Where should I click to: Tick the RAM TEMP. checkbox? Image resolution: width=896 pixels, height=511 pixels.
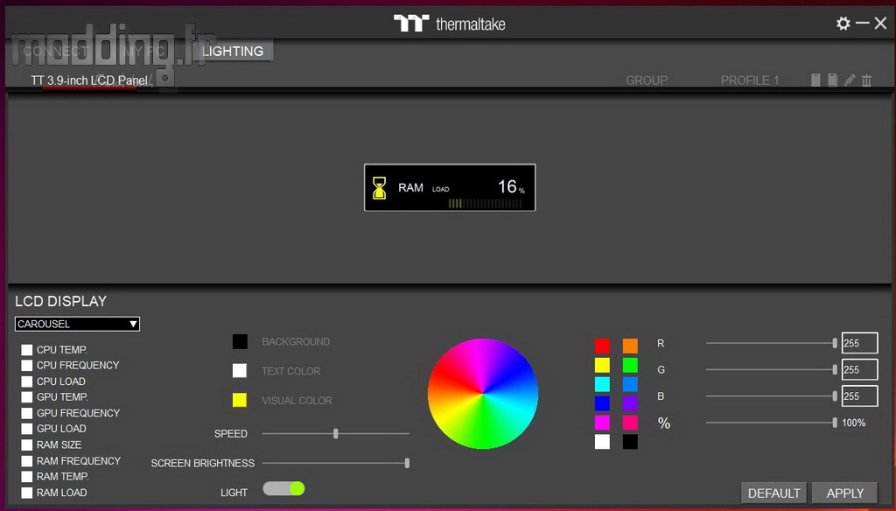tap(27, 477)
